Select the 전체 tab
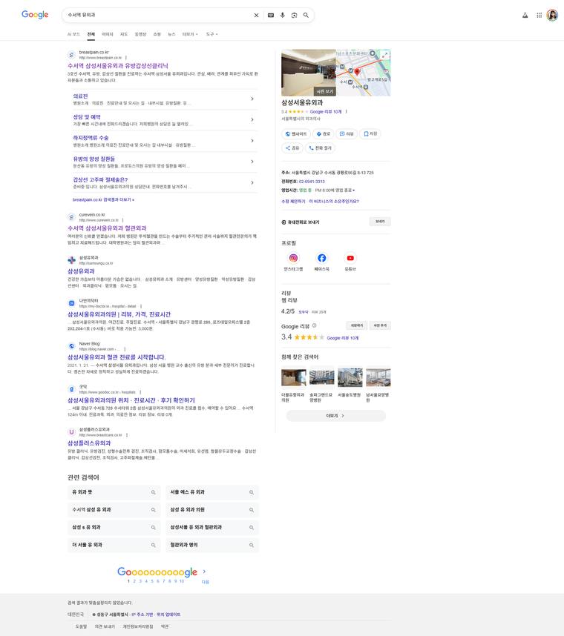The image size is (564, 636). point(91,34)
